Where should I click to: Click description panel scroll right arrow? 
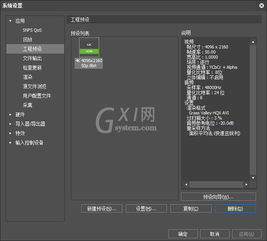[x=246, y=184]
